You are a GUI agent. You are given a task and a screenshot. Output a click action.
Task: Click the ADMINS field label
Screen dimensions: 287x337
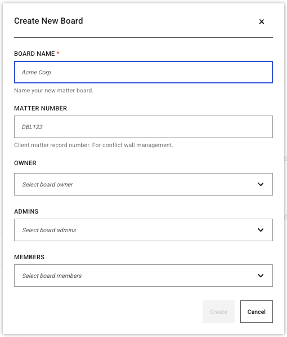(26, 211)
